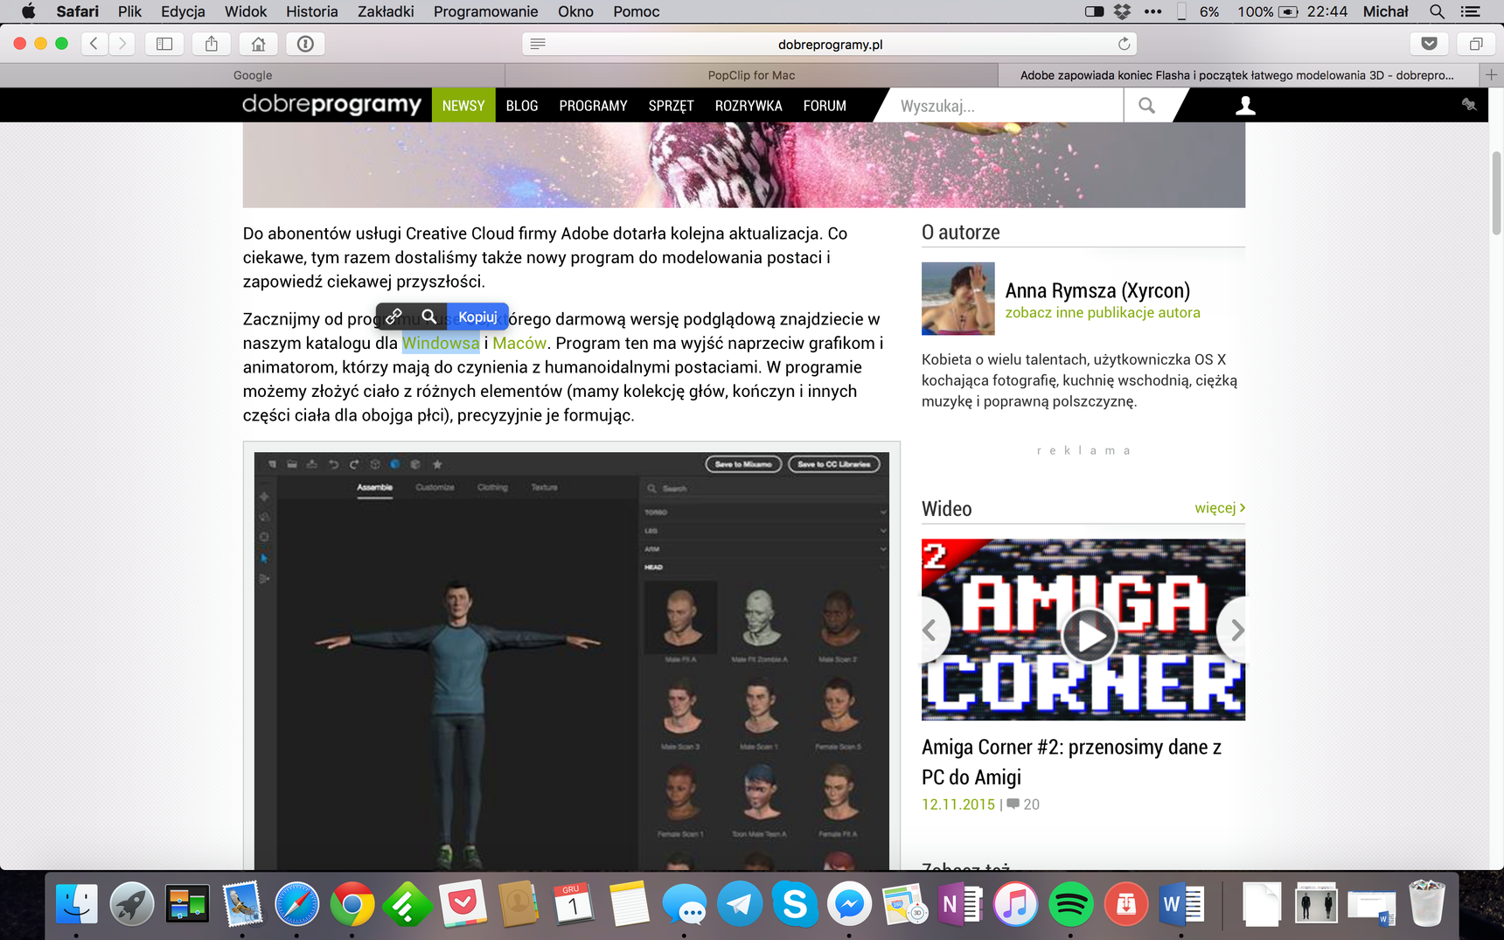Open iTunes from the Dock
Screen dimensions: 1504x940
coord(1015,904)
